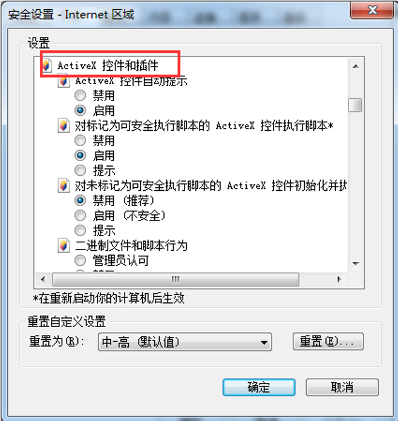Click the right arrow of horizontal scrollbar
The image size is (398, 421).
(x=339, y=279)
